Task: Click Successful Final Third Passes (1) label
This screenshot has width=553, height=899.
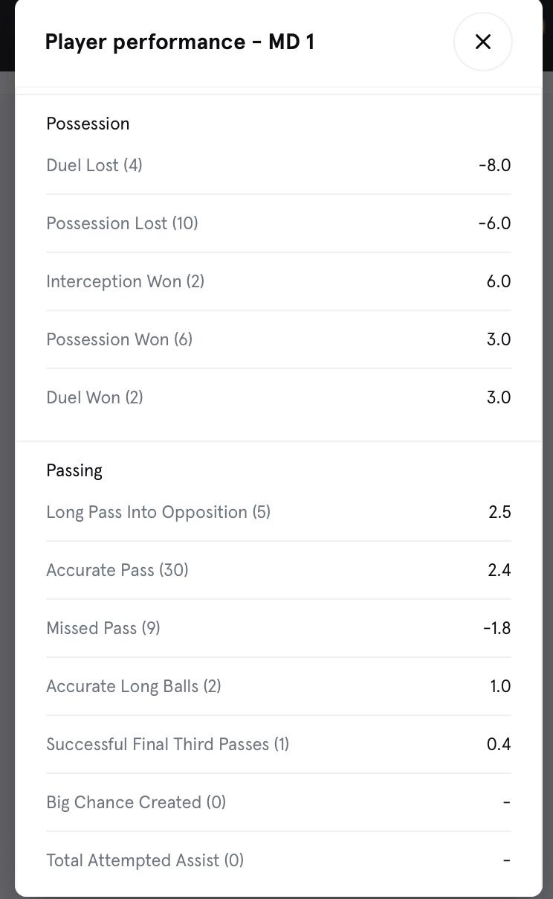Action: (x=167, y=744)
